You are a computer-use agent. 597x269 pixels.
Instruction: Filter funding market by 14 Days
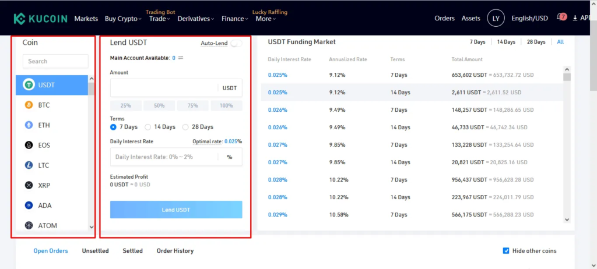point(506,42)
